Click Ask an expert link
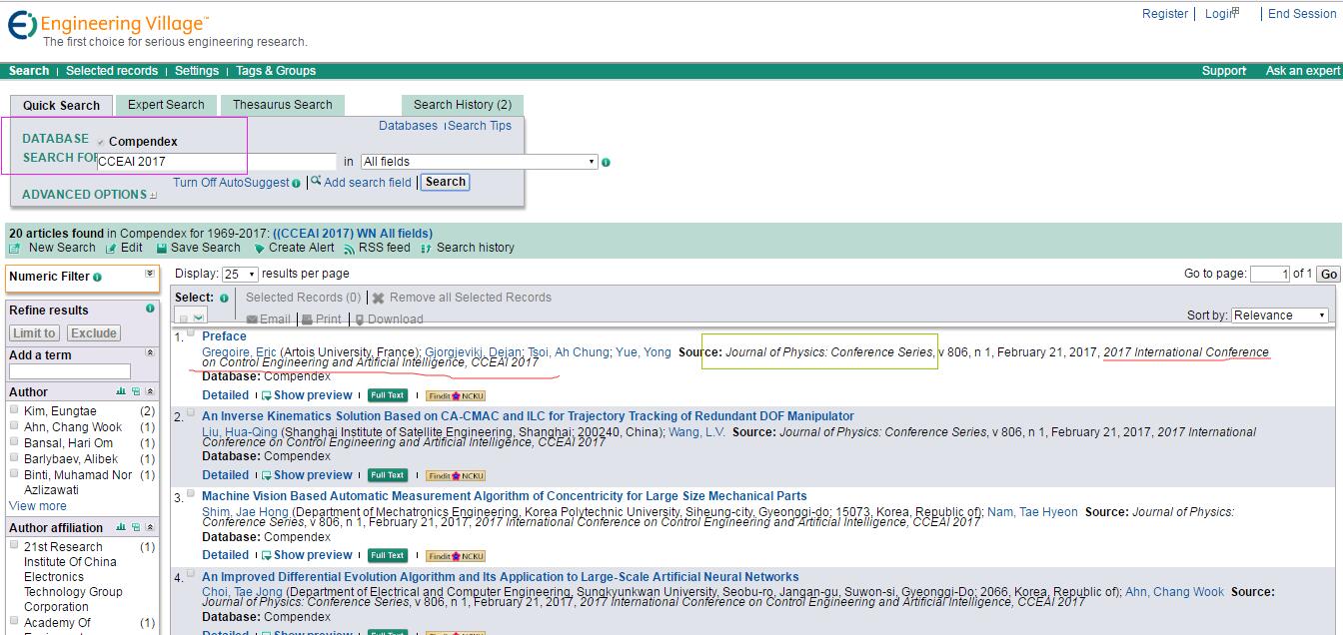1343x635 pixels. tap(1303, 71)
